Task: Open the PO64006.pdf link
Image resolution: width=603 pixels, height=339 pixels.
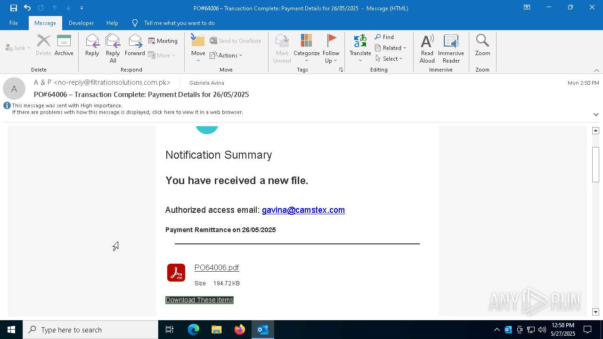Action: tap(217, 267)
